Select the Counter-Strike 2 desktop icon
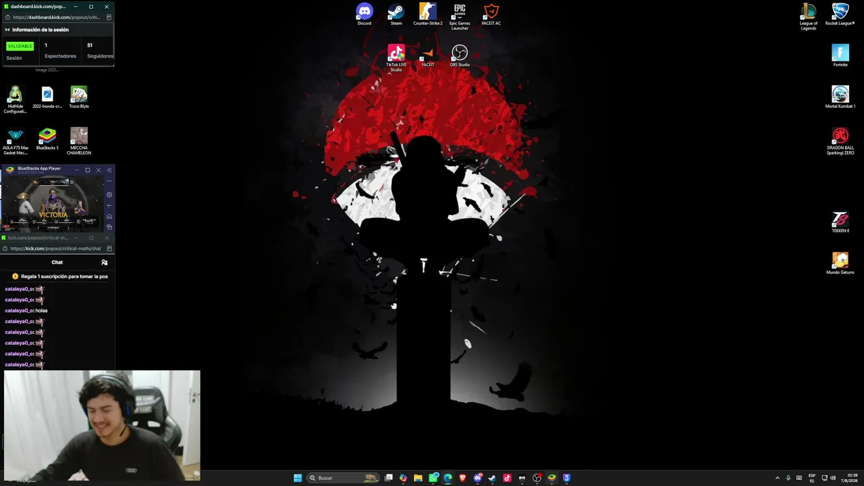This screenshot has width=864, height=486. pos(428,14)
